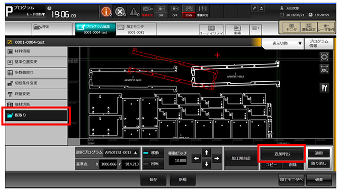Expand the 表示切換 display dropdown

[282, 43]
